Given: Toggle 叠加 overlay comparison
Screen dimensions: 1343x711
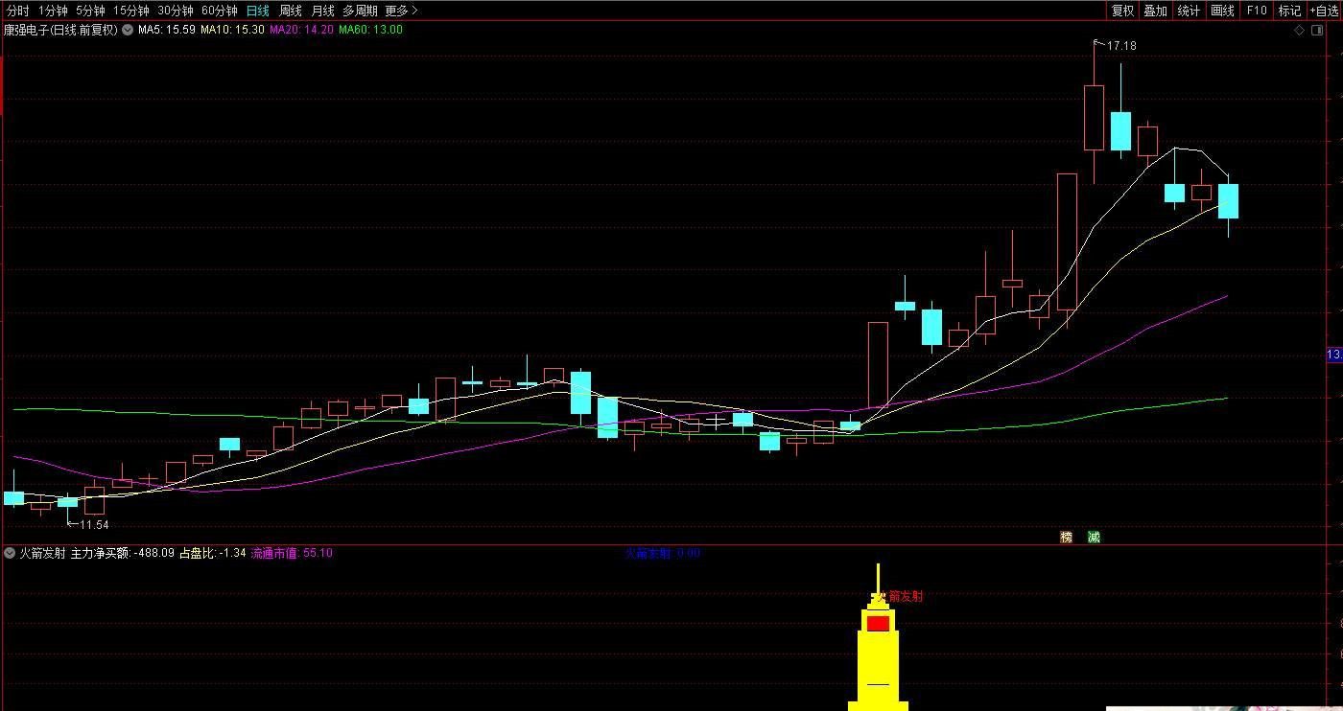Looking at the screenshot, I should [x=1155, y=11].
